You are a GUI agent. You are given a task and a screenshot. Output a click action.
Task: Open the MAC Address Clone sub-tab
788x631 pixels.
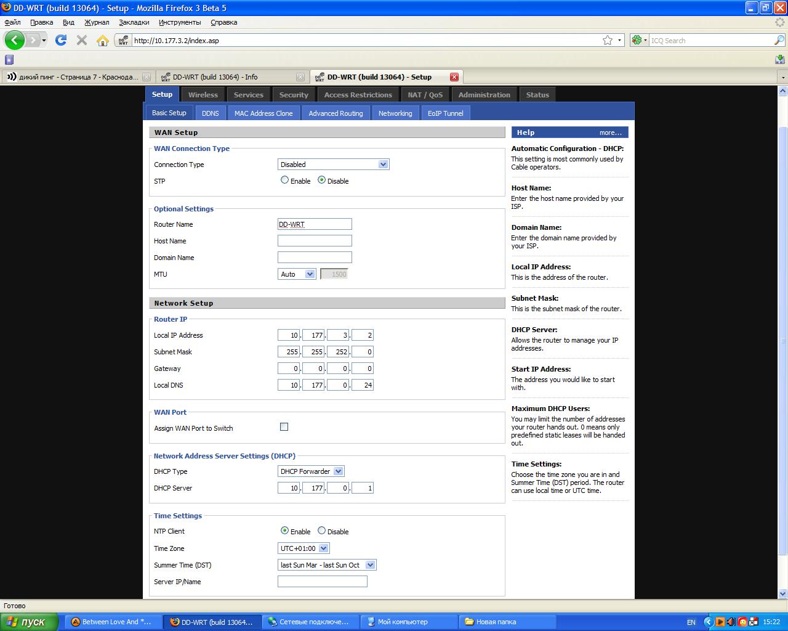tap(263, 113)
